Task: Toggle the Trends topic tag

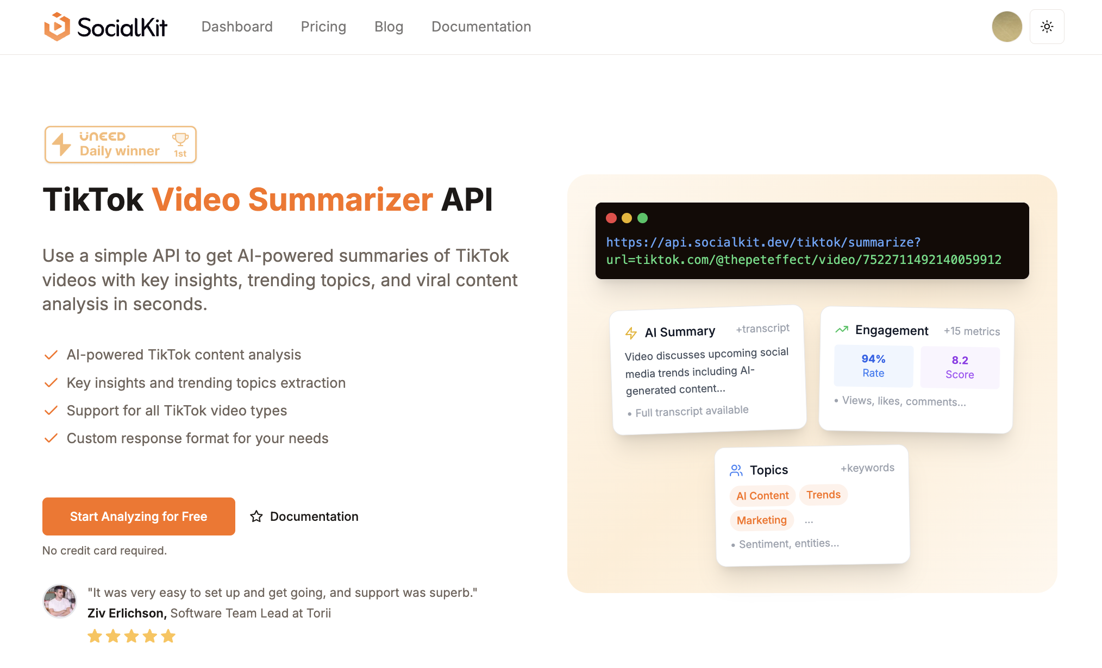Action: 823,494
